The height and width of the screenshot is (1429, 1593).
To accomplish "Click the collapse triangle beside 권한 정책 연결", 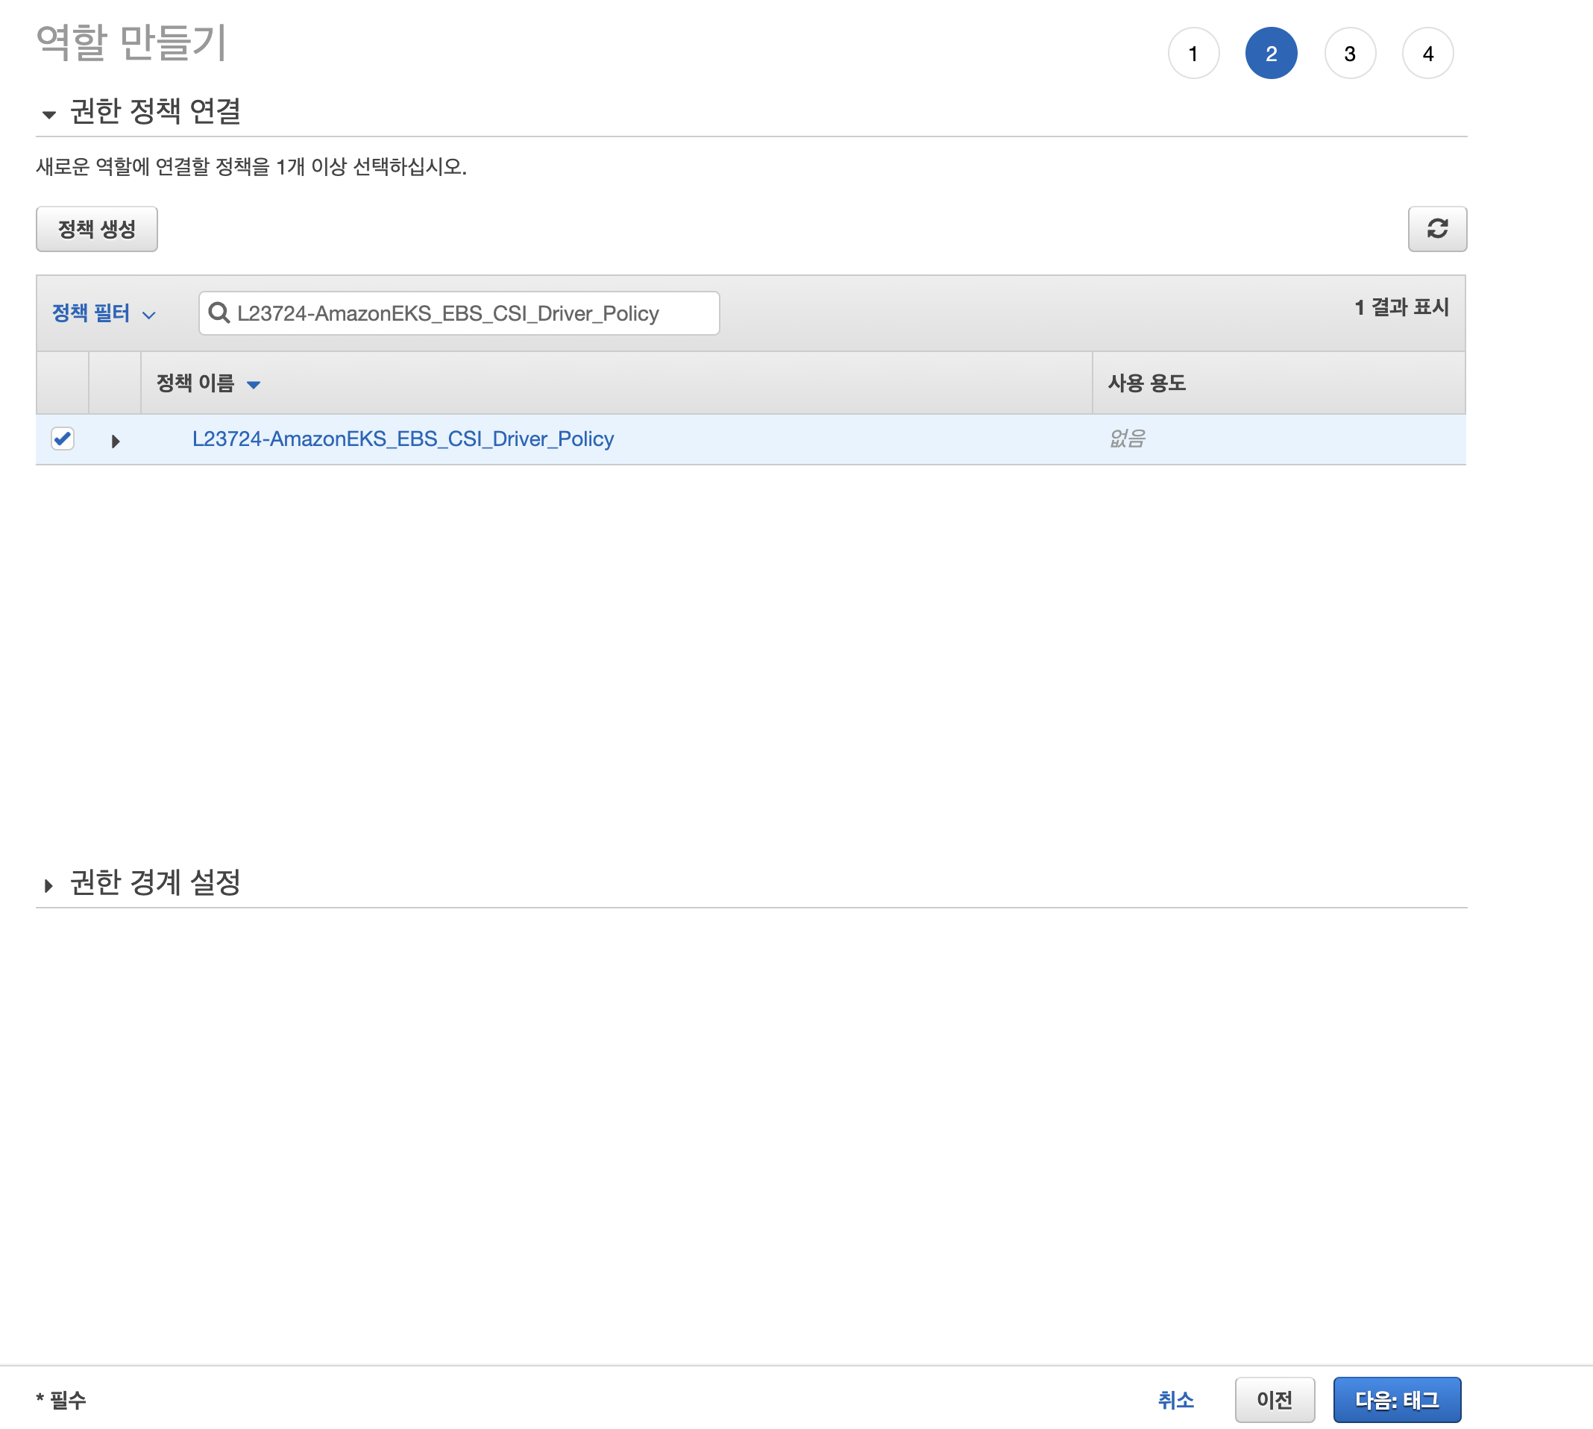I will [x=49, y=115].
